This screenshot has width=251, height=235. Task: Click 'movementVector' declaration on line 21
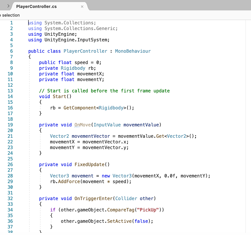tap(91, 136)
